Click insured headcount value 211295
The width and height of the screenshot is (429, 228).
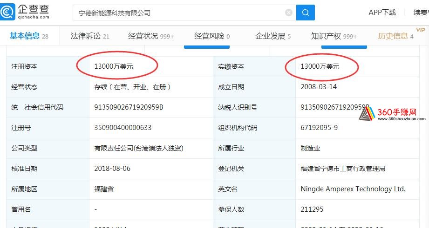312,209
